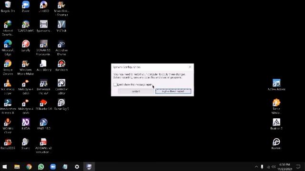
Task: Click the taskbar clock and date
Action: click(285, 167)
